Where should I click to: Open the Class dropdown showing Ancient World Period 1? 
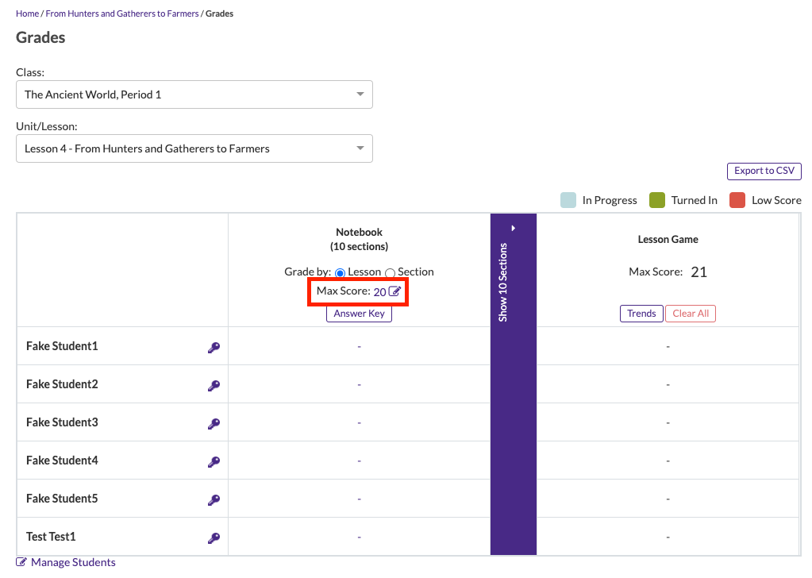click(194, 94)
